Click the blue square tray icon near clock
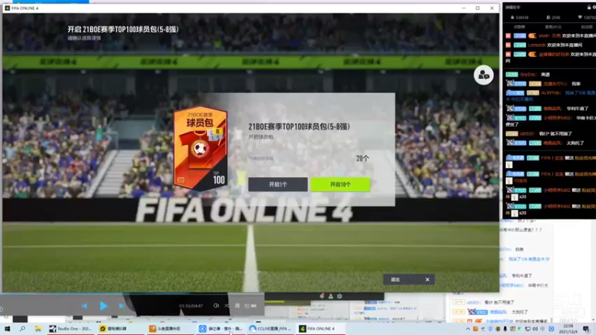Viewport: 596px width, 335px height. [x=551, y=329]
